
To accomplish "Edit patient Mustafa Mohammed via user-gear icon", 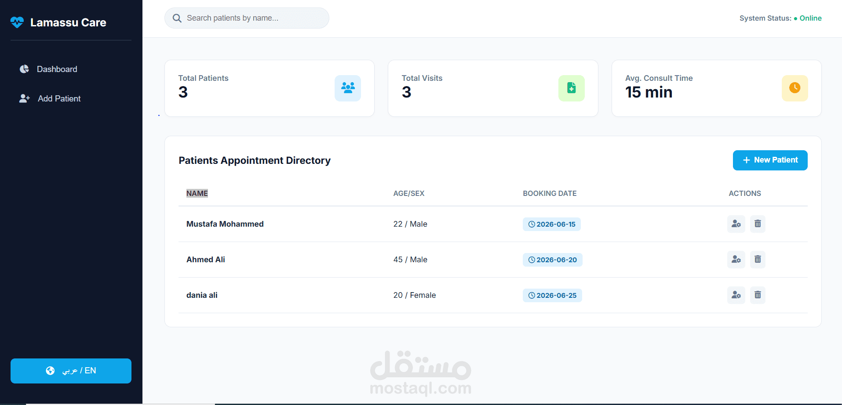I will (736, 224).
